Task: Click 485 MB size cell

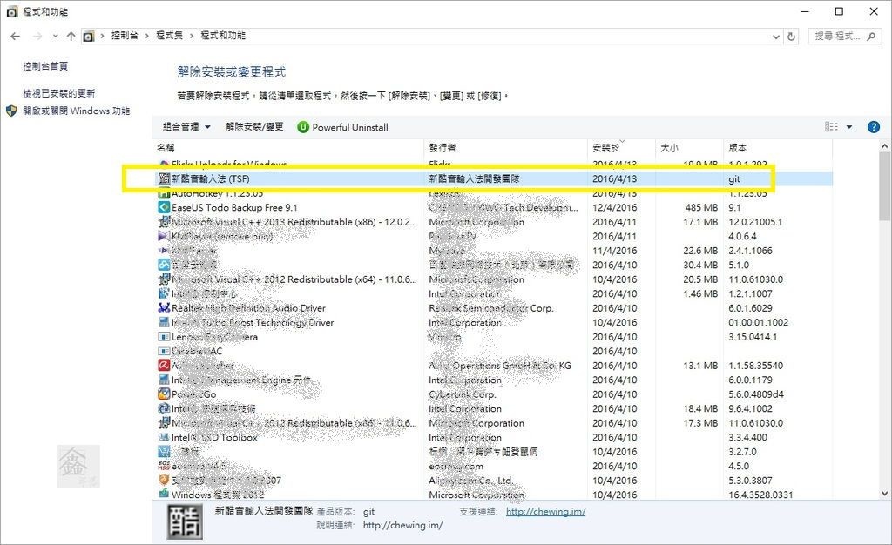Action: pos(701,207)
